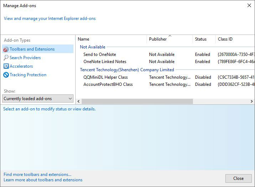Click Disabled status of QQMiniDL Helper Class
The image size is (255, 187).
pyautogui.click(x=203, y=77)
